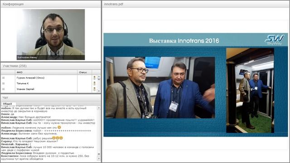Click Вячеслав's 'лучше 10 000 человек' message
Viewport: 290px width, 163px height.
point(48,149)
